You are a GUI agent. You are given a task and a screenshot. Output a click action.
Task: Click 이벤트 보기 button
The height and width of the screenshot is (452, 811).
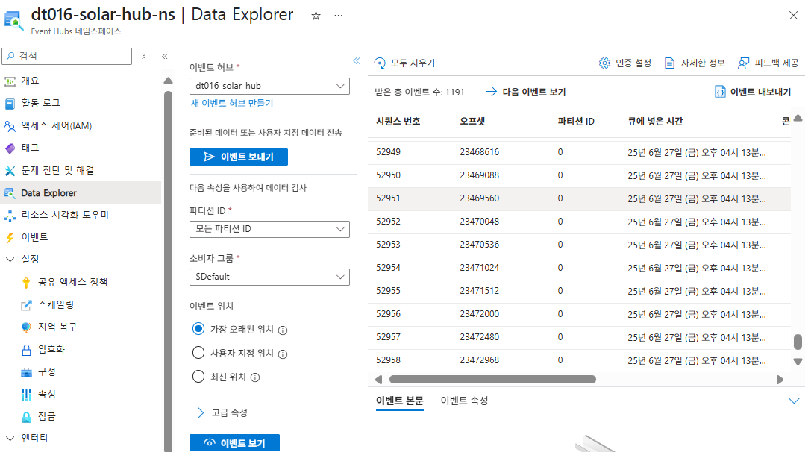click(x=234, y=443)
